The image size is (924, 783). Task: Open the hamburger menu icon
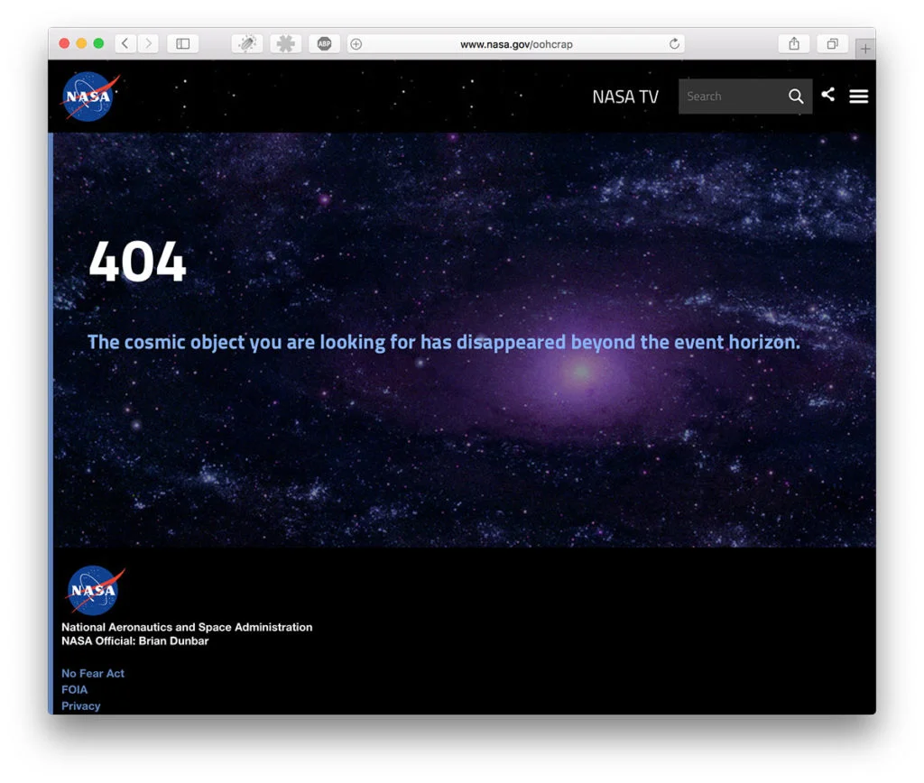858,97
